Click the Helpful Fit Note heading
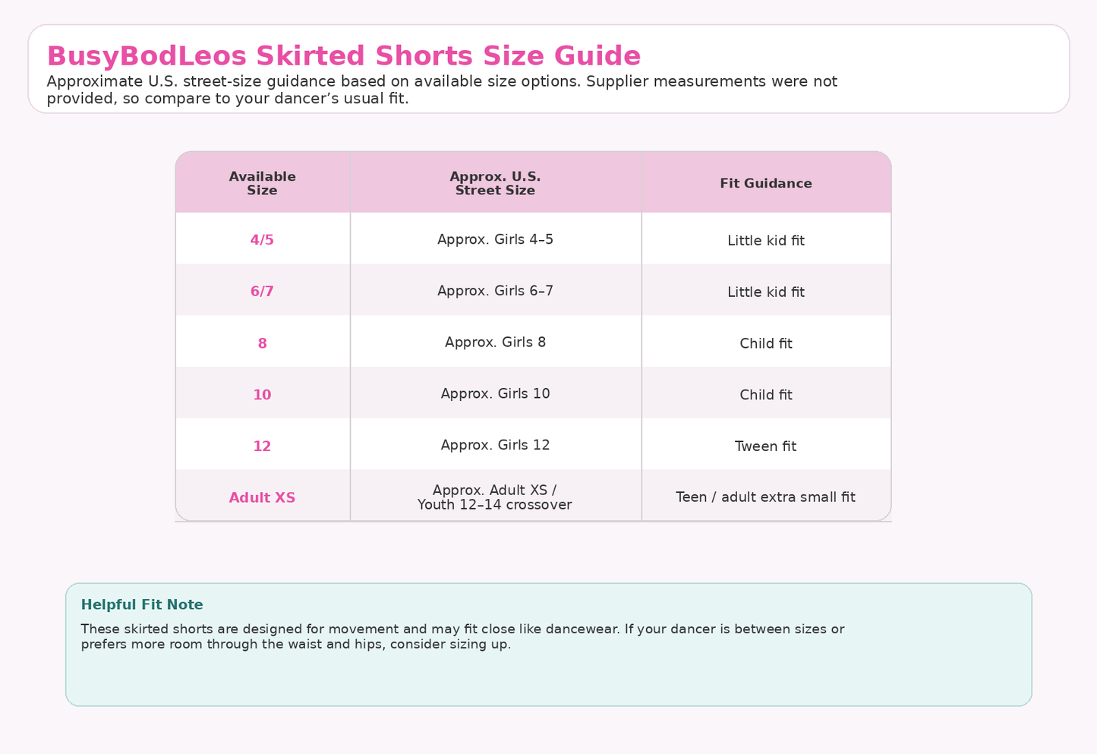This screenshot has height=754, width=1097. [x=142, y=605]
